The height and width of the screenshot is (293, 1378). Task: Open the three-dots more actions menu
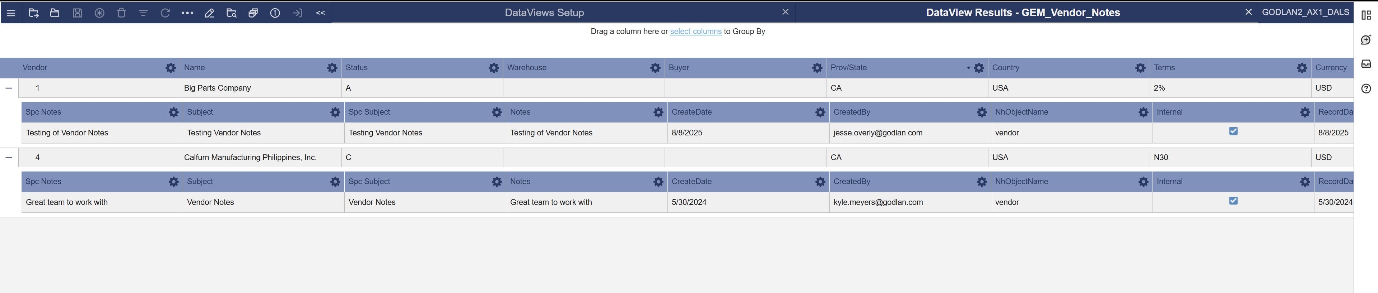pos(187,13)
